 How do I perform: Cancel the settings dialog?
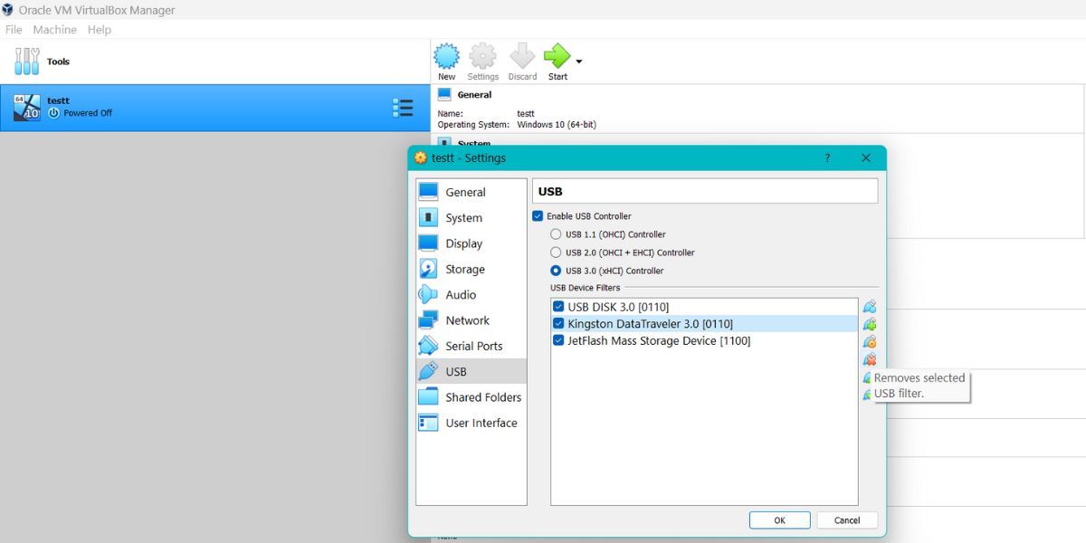[846, 519]
